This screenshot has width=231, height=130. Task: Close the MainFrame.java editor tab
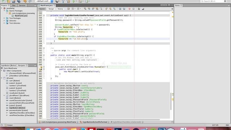(55, 5)
